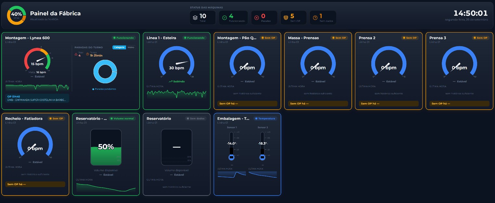
Task: Filter by the 5 Sem OP status tile
Action: (x=293, y=18)
